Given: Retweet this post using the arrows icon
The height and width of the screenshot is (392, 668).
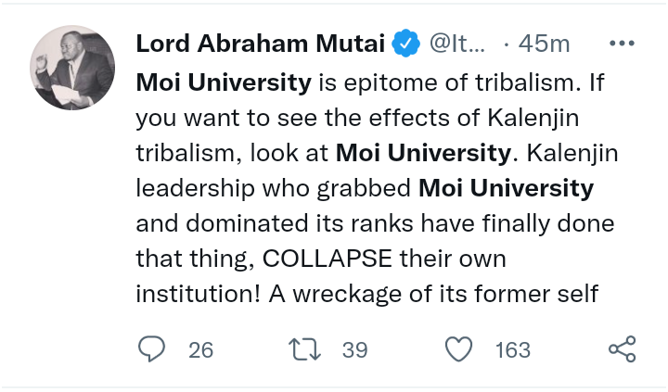Looking at the screenshot, I should [304, 349].
